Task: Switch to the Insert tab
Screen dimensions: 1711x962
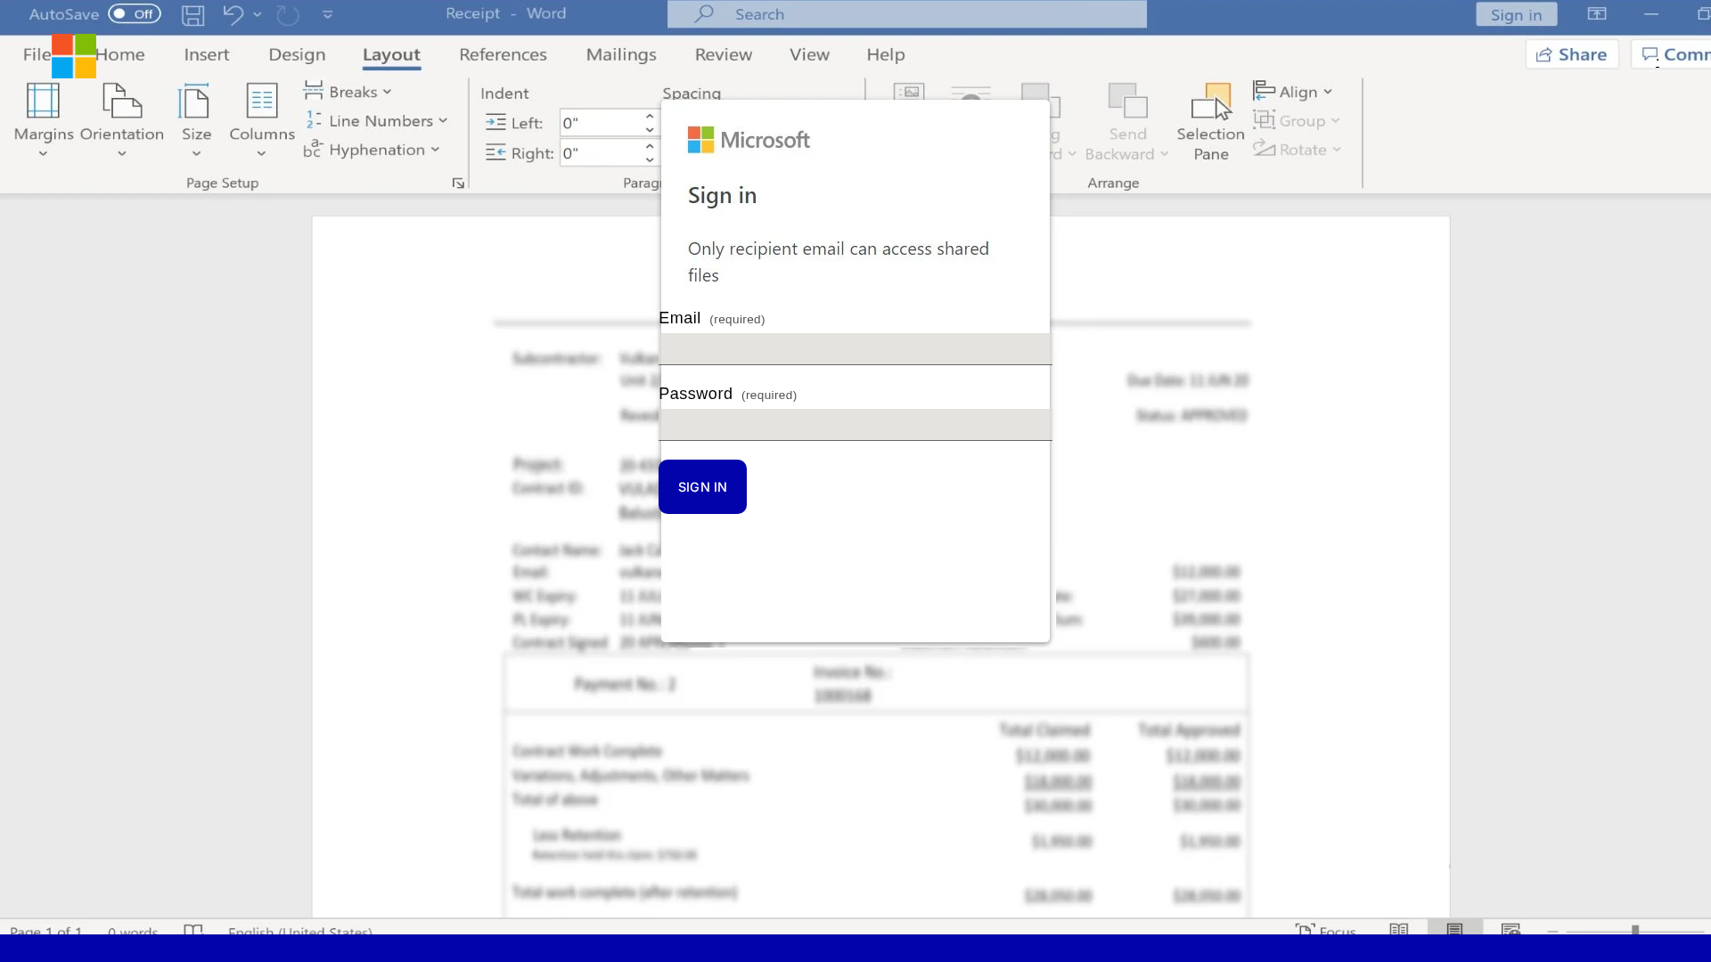Action: coord(207,54)
